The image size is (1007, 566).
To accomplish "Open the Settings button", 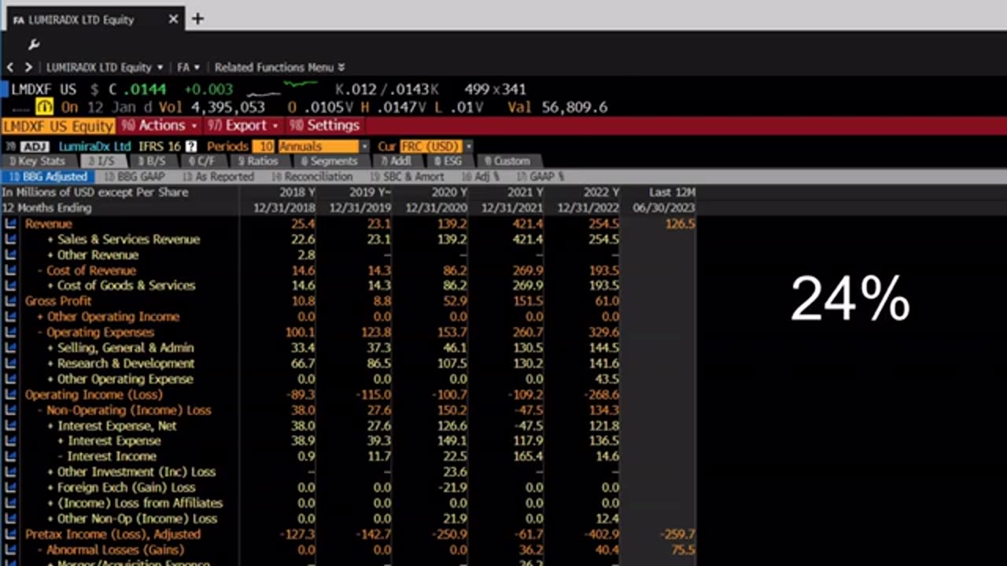I will pyautogui.click(x=324, y=126).
